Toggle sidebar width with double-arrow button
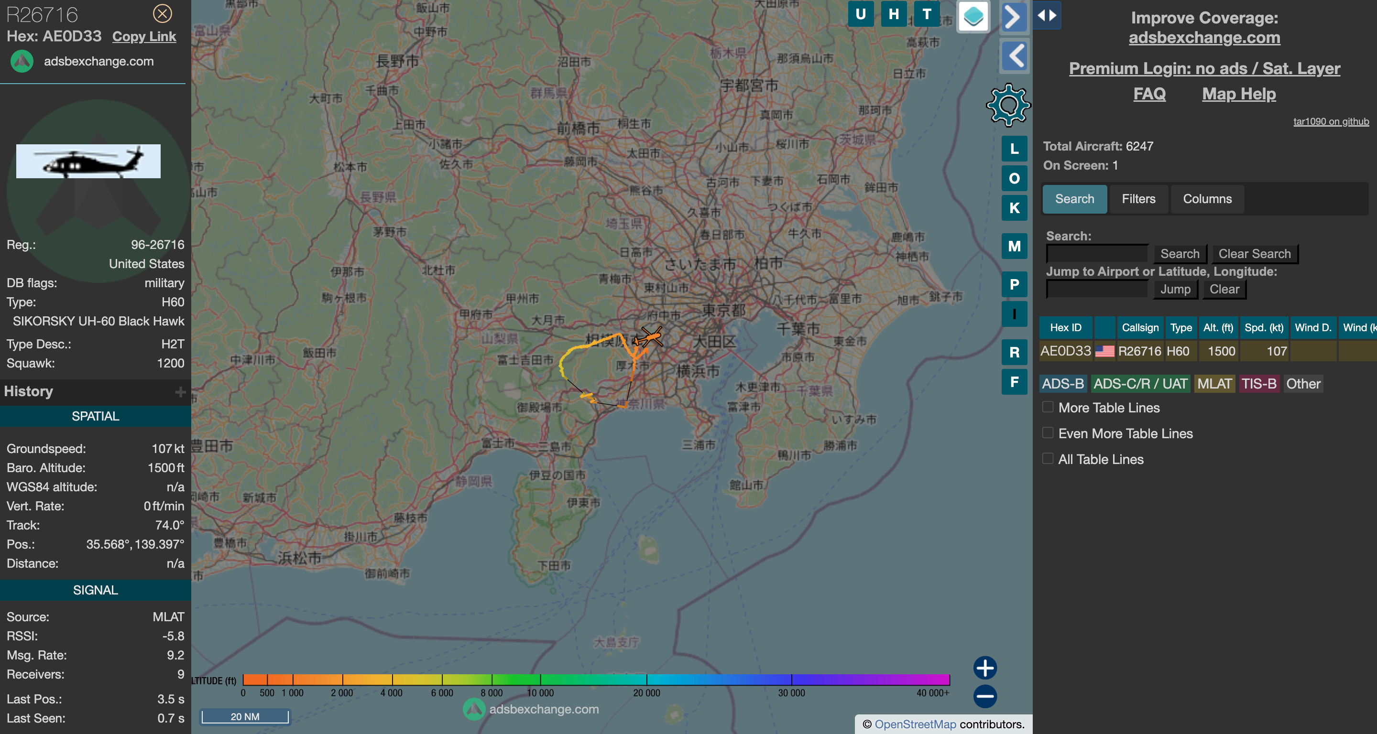Image resolution: width=1377 pixels, height=734 pixels. coord(1047,15)
